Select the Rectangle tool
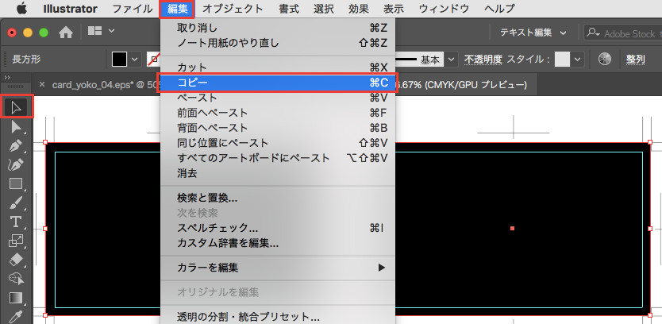The width and height of the screenshot is (662, 324). (16, 183)
